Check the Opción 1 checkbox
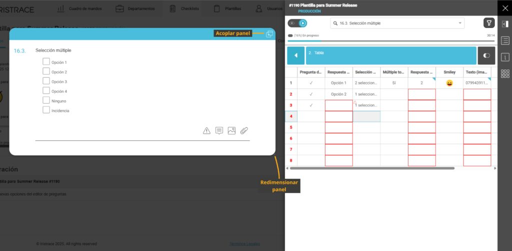This screenshot has width=512, height=251. [46, 62]
